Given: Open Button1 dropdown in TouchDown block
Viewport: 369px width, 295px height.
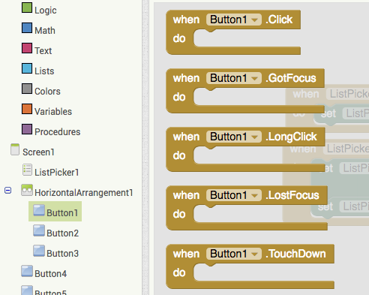Looking at the screenshot, I should pos(254,254).
